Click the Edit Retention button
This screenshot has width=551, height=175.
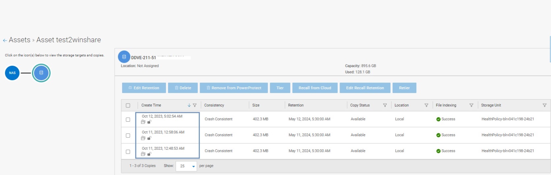click(x=144, y=88)
